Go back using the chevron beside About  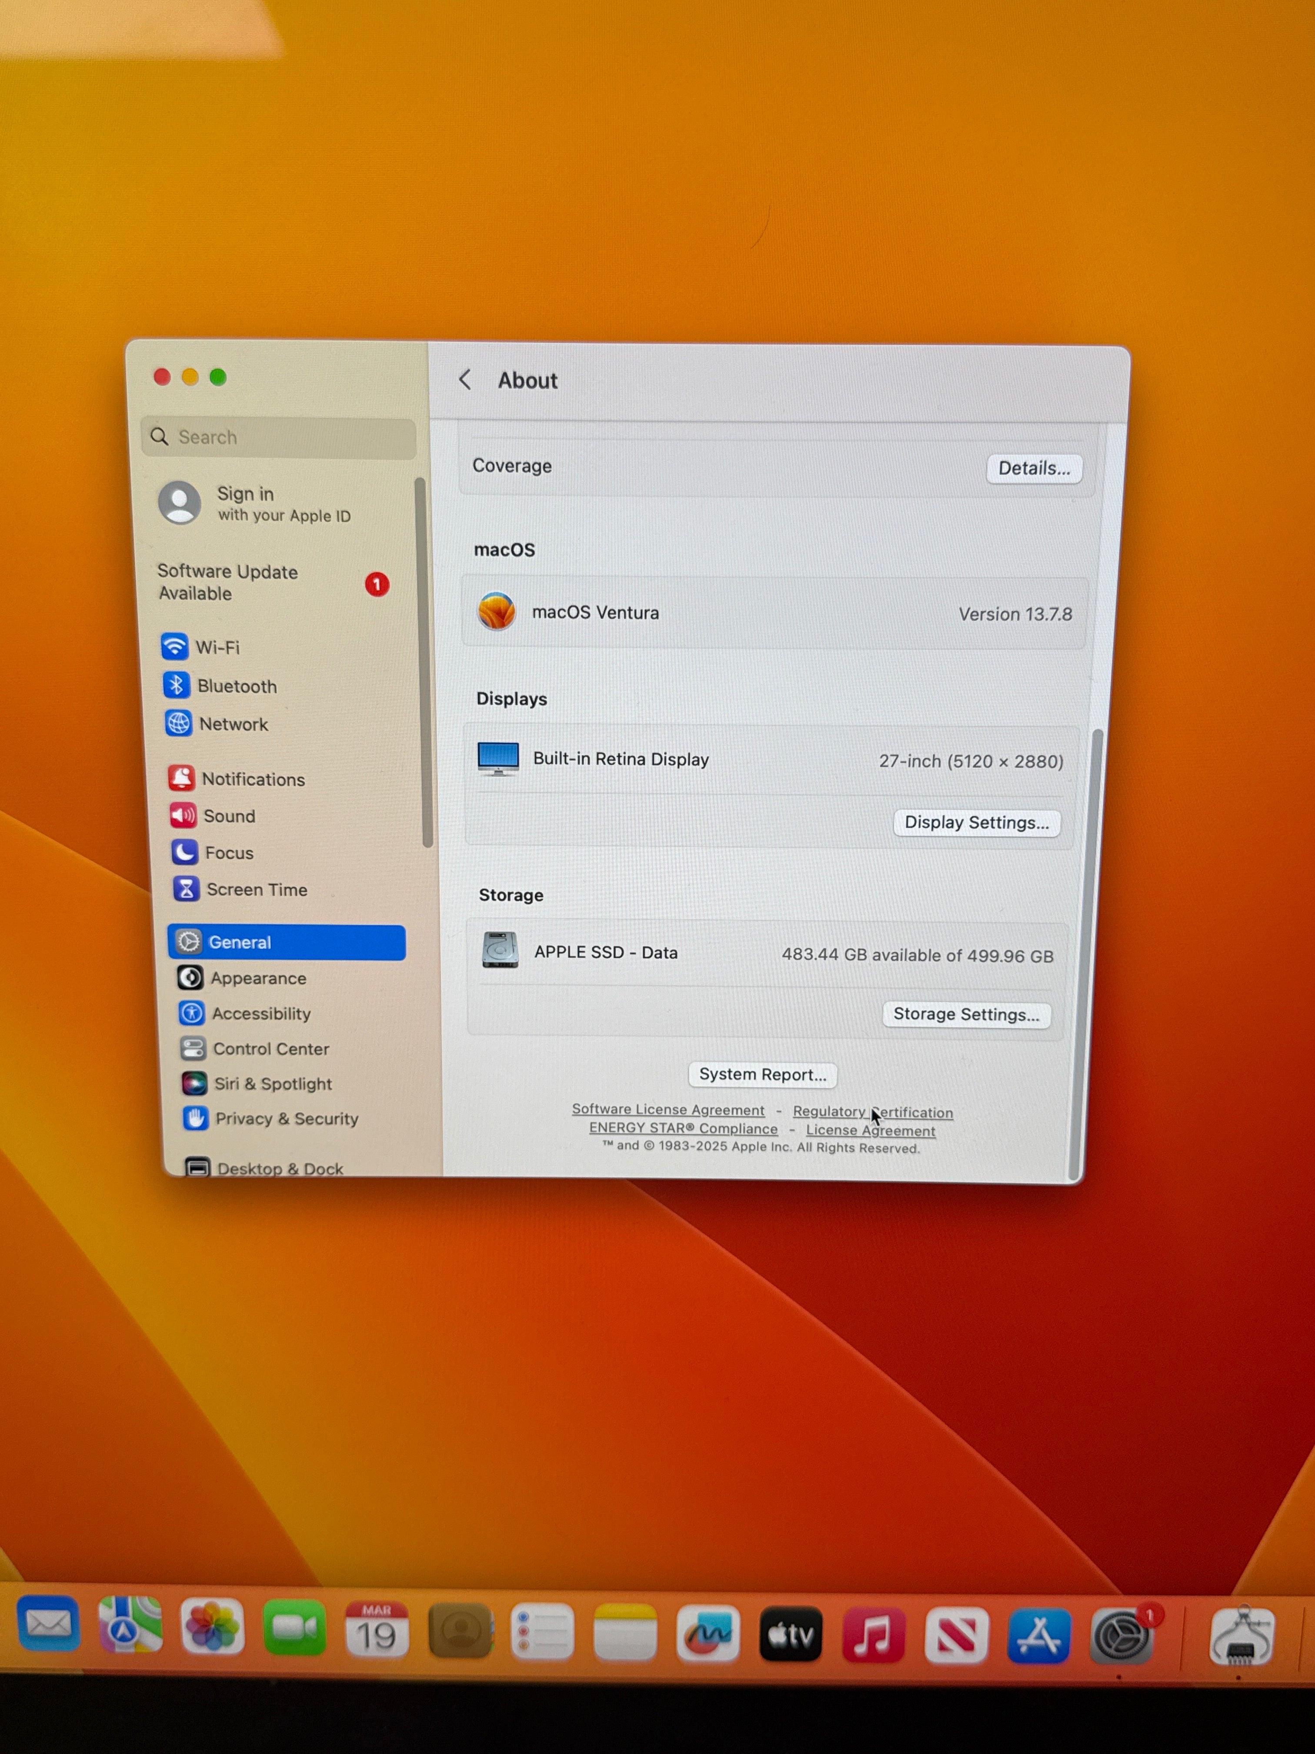[x=465, y=380]
